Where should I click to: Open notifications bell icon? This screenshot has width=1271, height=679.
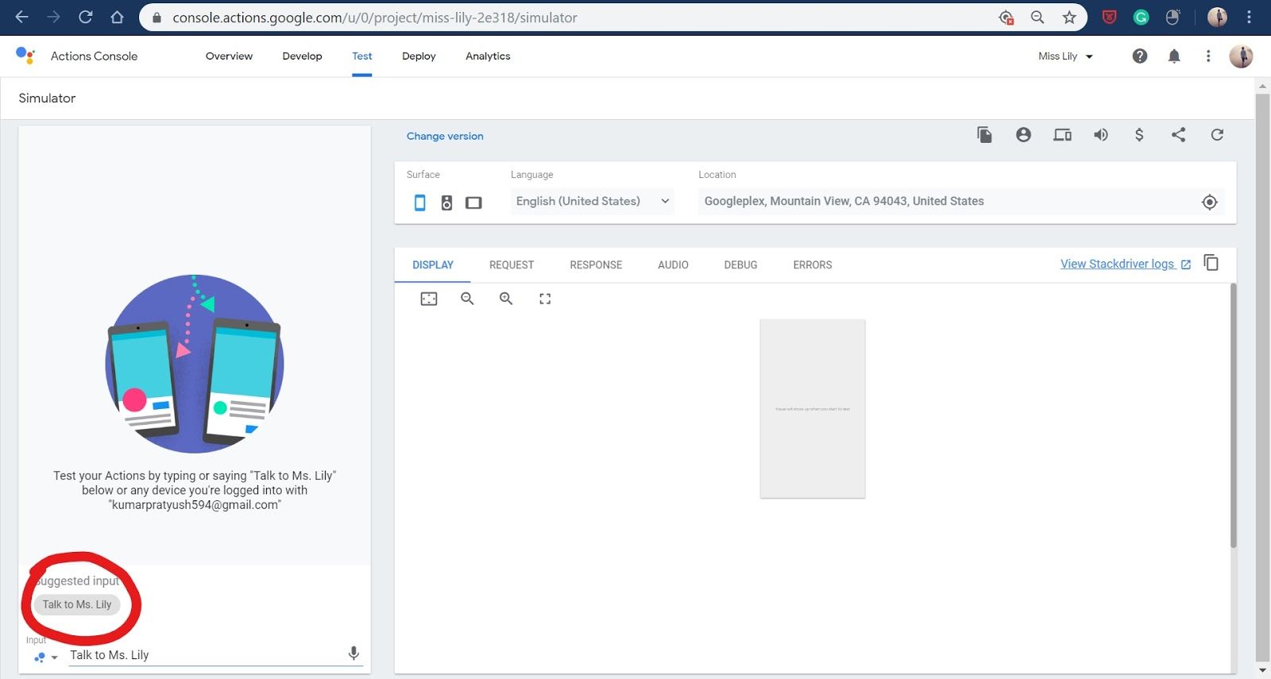click(1174, 56)
